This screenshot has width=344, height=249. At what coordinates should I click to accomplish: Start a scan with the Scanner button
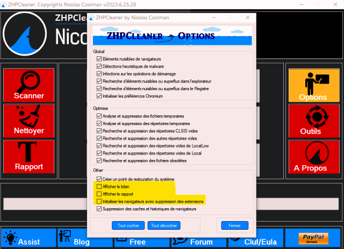click(x=28, y=85)
